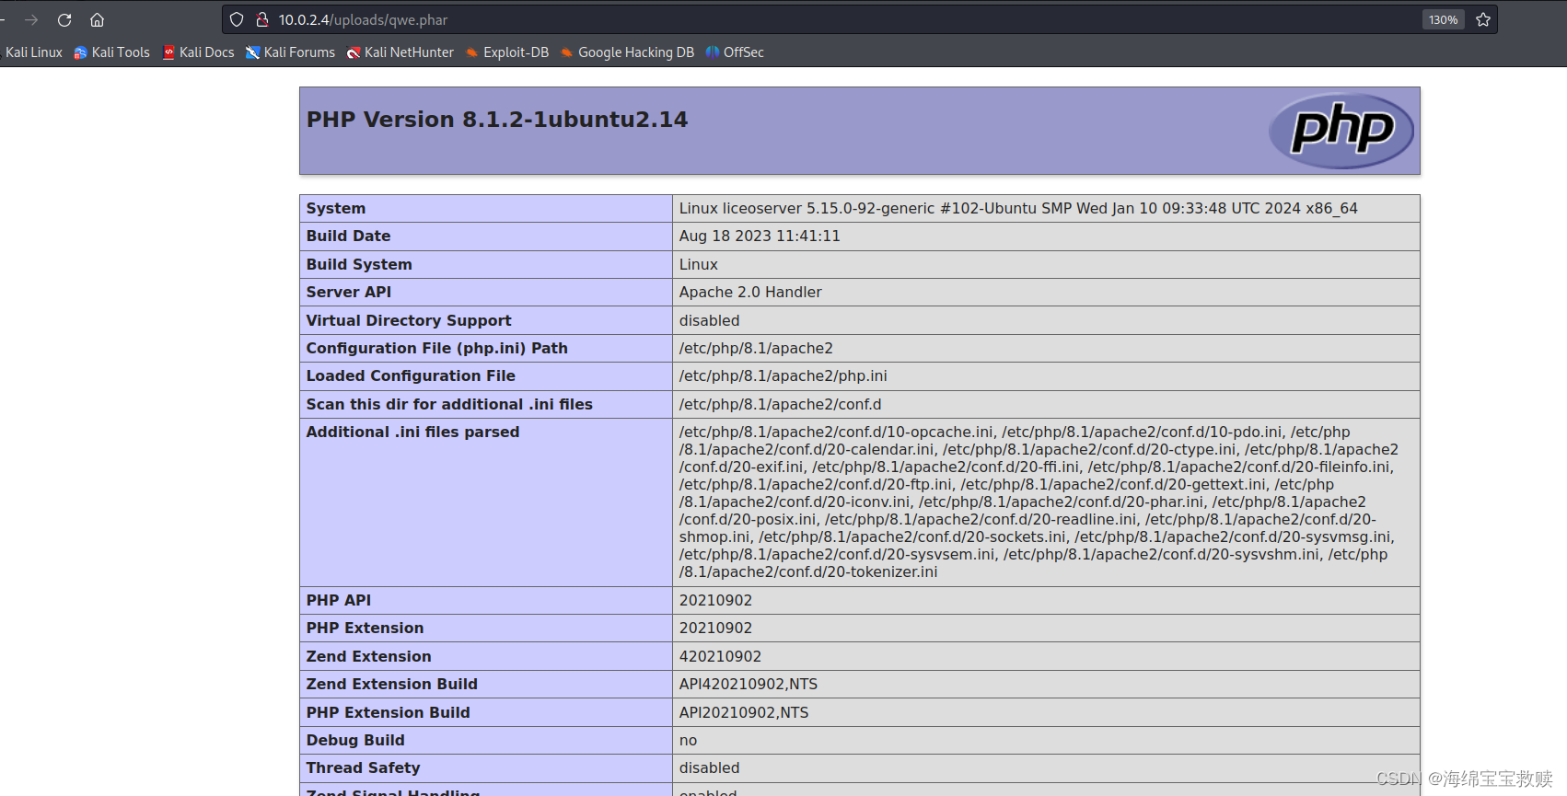Click the /etc/php/8.1/apache2/php.ini value
1567x796 pixels.
[x=783, y=376]
